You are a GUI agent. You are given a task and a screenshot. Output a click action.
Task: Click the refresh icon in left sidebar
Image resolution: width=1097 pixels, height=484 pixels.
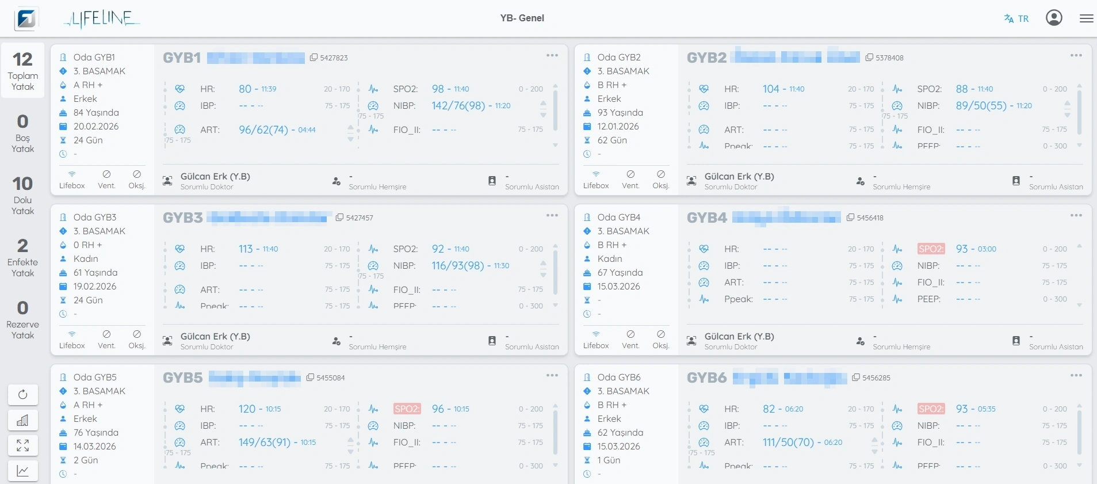pos(23,394)
